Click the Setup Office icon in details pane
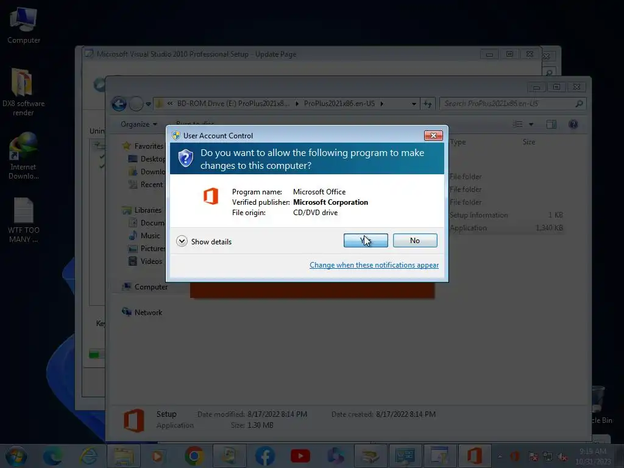Screen dimensions: 624x468 (133, 420)
